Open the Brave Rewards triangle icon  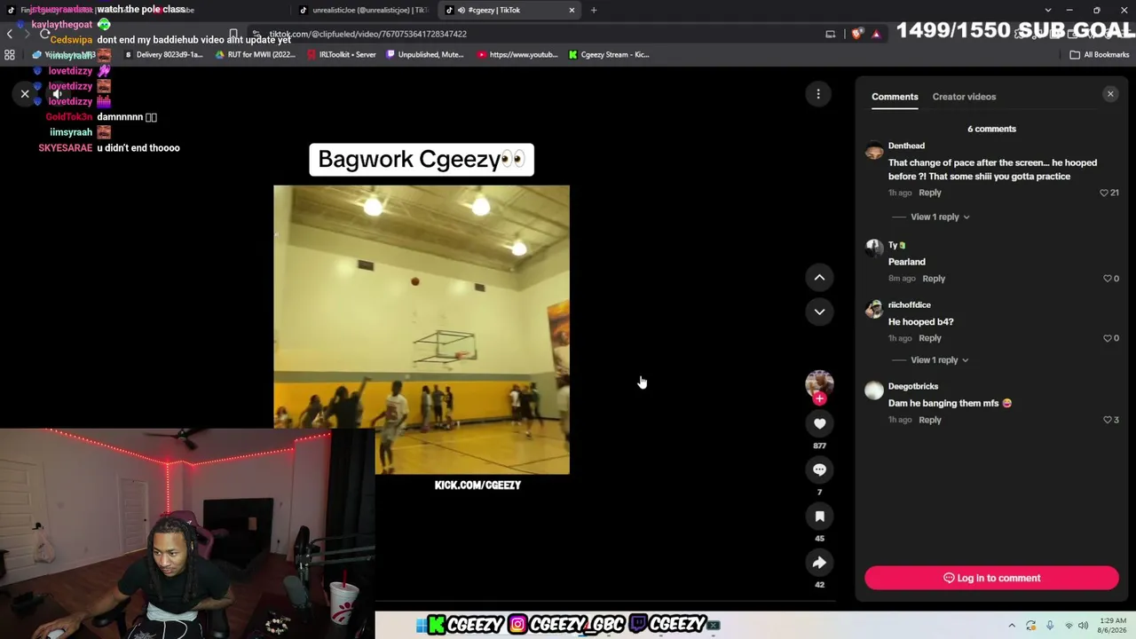point(876,34)
